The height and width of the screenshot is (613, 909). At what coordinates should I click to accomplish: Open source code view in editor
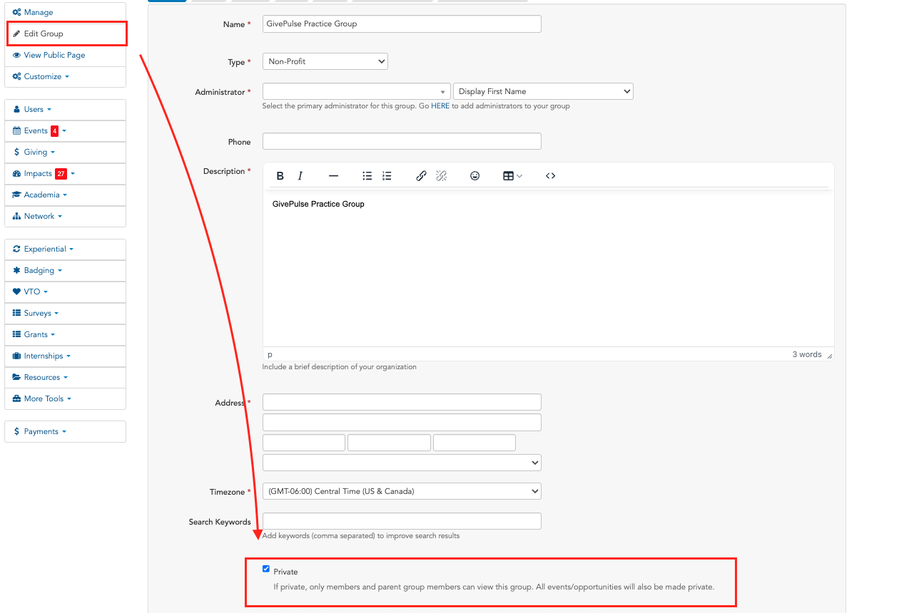(550, 176)
